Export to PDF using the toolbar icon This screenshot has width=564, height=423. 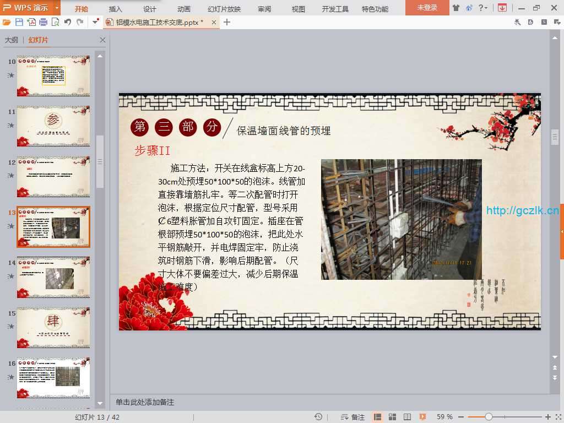(31, 22)
